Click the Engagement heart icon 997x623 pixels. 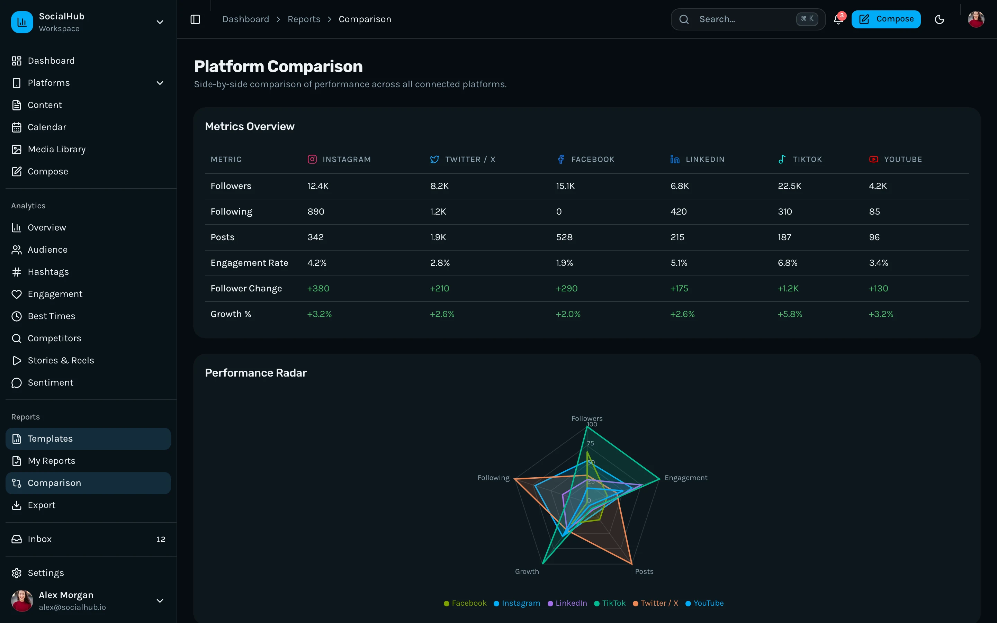17,294
